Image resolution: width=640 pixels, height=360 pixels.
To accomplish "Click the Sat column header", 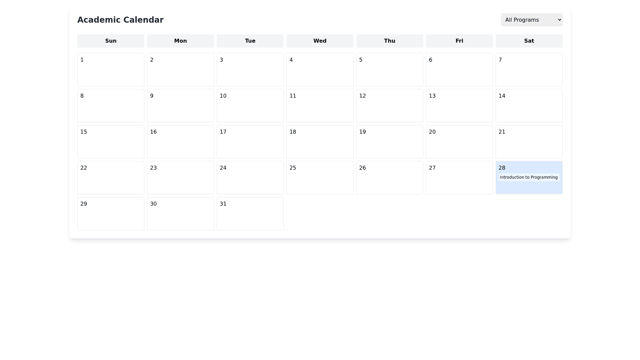I will click(x=529, y=41).
